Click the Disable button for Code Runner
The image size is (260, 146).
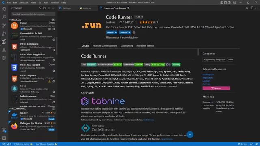point(110,32)
